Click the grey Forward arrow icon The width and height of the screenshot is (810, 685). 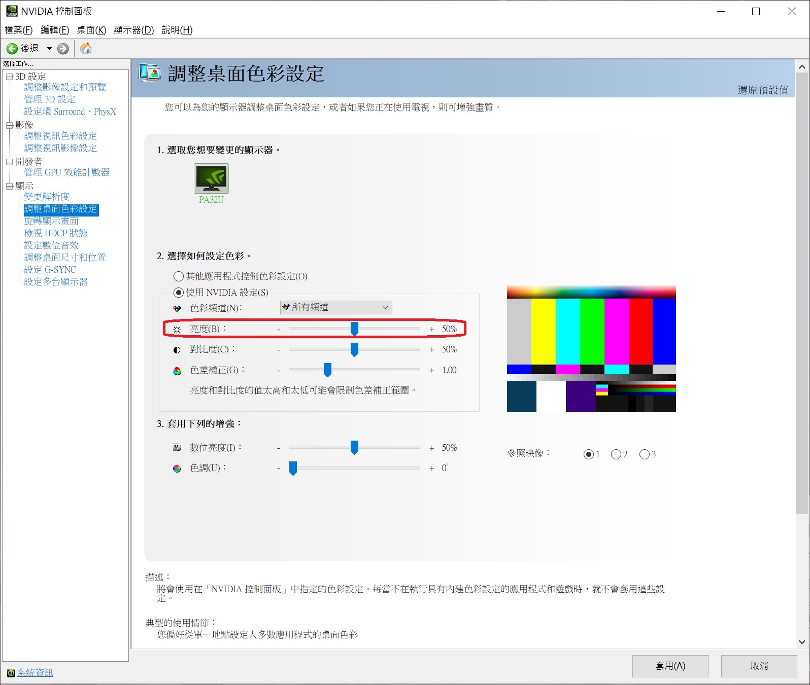(63, 49)
